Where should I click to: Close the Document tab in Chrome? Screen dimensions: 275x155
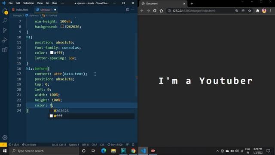tap(184, 3)
